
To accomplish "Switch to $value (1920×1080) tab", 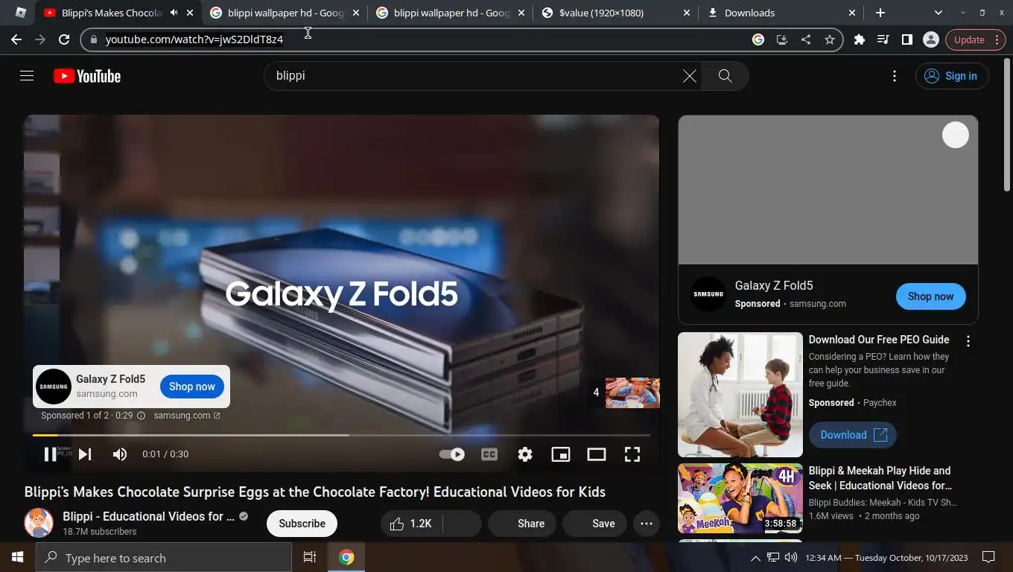I will pos(616,13).
